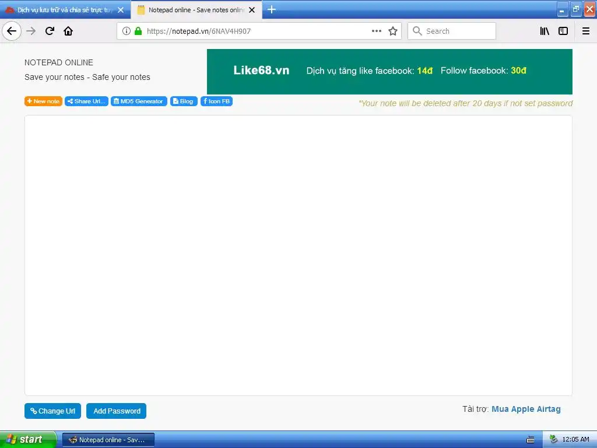Focus the Search box in toolbar

[452, 31]
